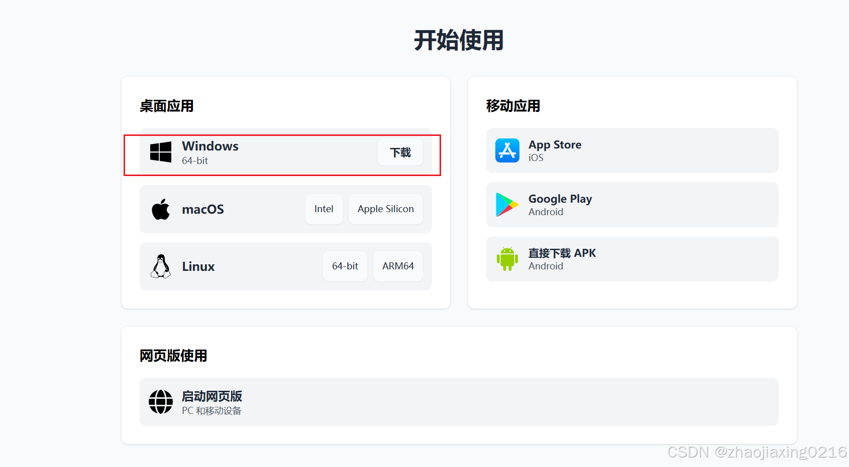Open the 直接下载 APK link
The height and width of the screenshot is (467, 849).
[632, 259]
